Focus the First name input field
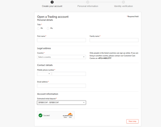This screenshot has height=127, width=161. click(x=62, y=40)
